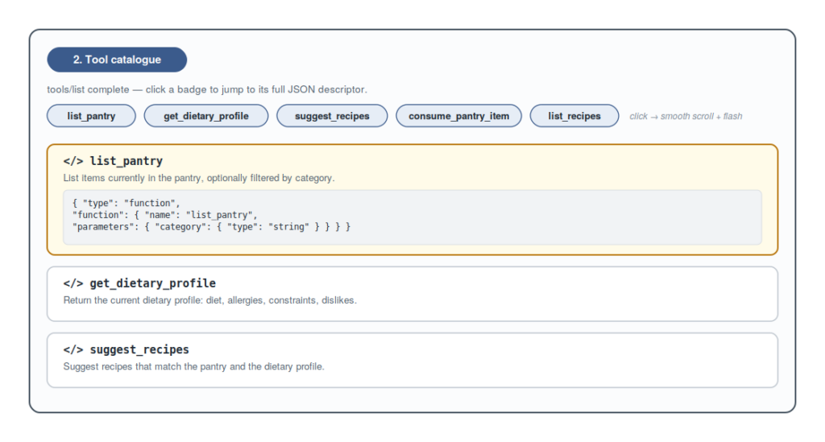Click the '"function": { "name": "list_pantry"' line

[x=165, y=215]
